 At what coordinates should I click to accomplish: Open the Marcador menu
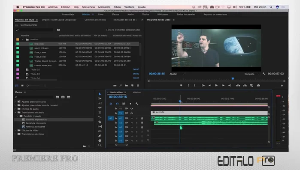[104, 7]
